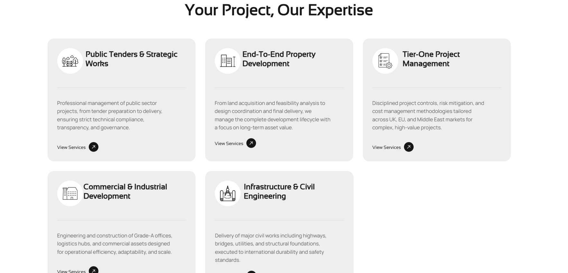Click the blueprint compass icon
The image size is (568, 273).
click(x=227, y=193)
